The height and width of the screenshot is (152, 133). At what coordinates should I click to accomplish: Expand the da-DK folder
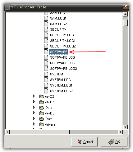34,102
